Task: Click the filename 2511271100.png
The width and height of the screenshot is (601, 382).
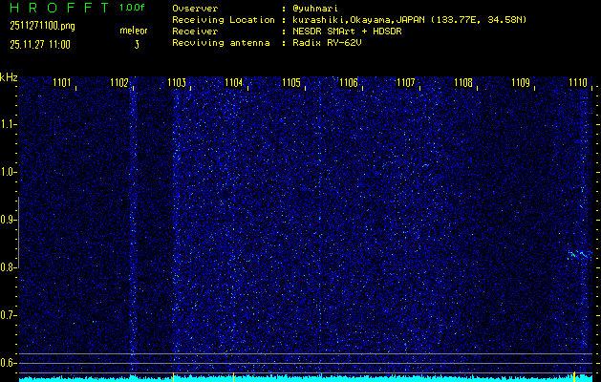Action: click(43, 26)
